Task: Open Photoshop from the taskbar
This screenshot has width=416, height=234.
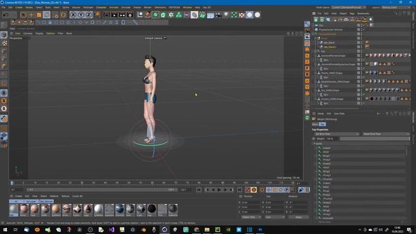Action: (260, 229)
